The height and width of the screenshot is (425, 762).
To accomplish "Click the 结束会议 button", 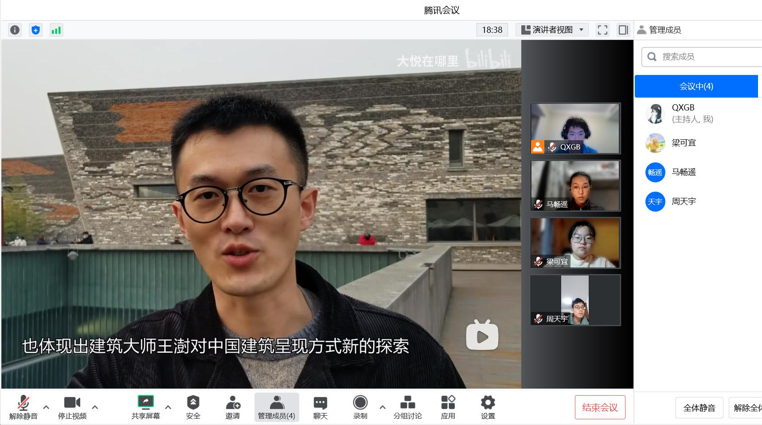I will (x=600, y=407).
